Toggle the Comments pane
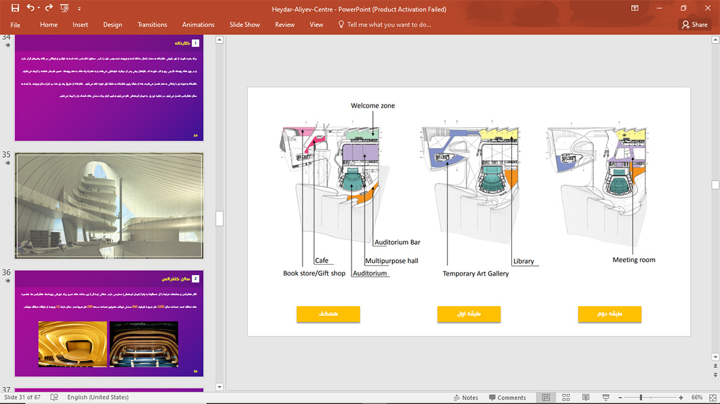The width and height of the screenshot is (720, 404). (x=508, y=397)
